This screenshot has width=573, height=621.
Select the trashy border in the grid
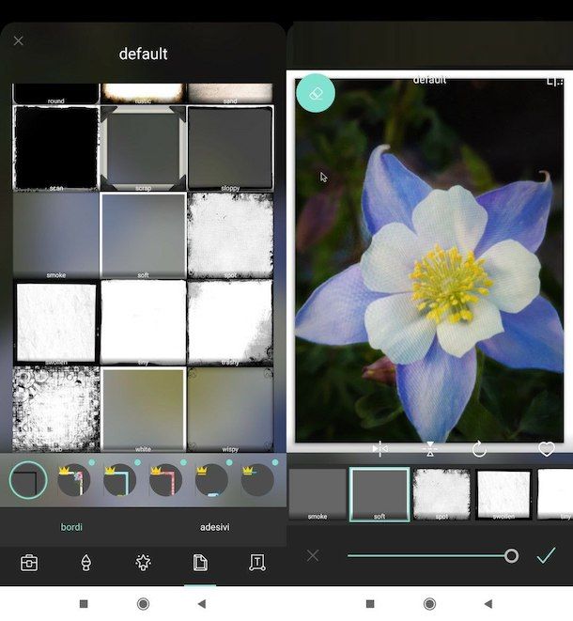(230, 323)
